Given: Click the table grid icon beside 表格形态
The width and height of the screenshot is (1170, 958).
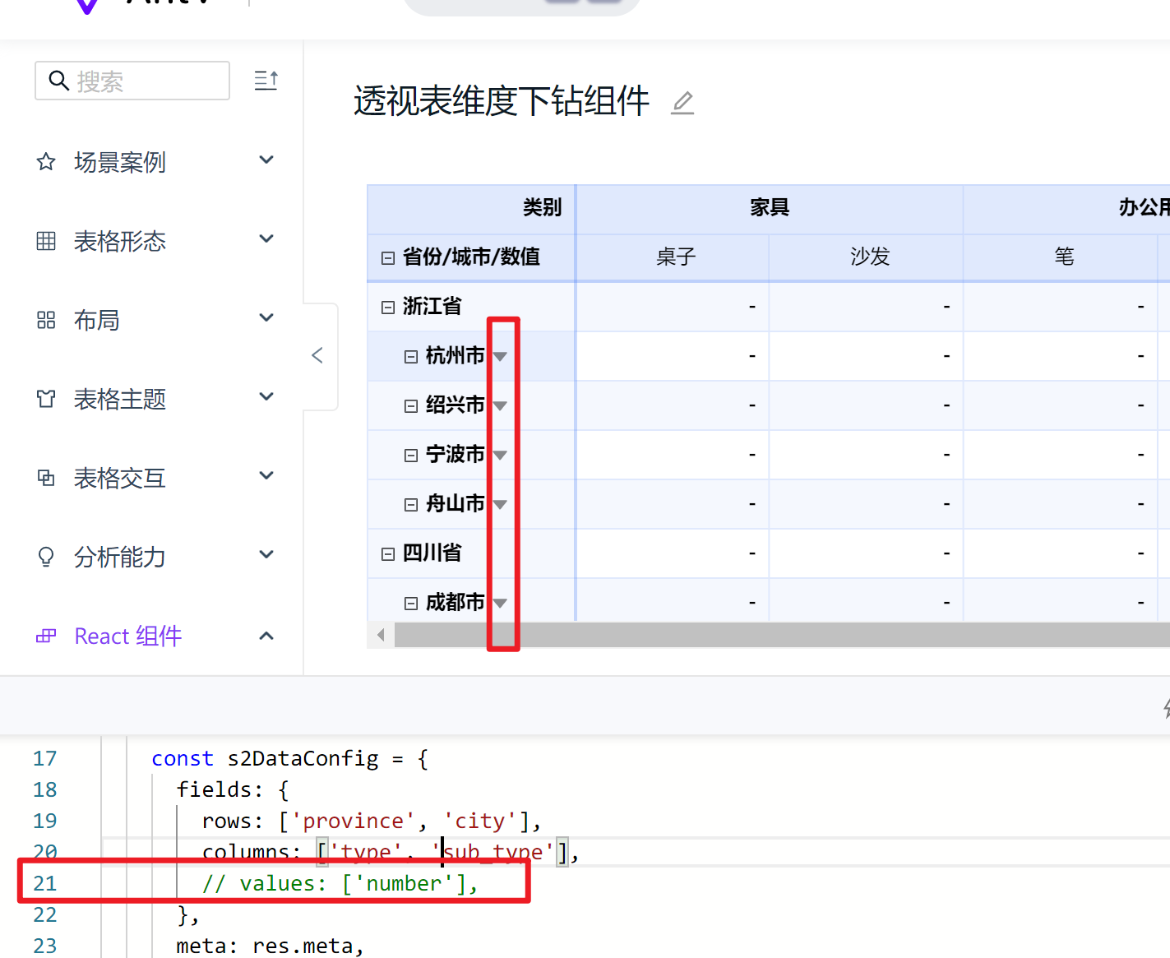Looking at the screenshot, I should 45,241.
